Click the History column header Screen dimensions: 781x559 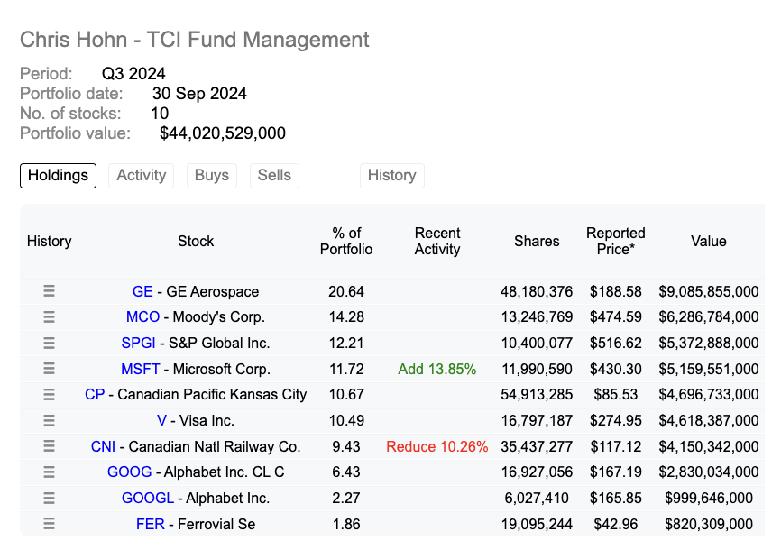[x=50, y=241]
